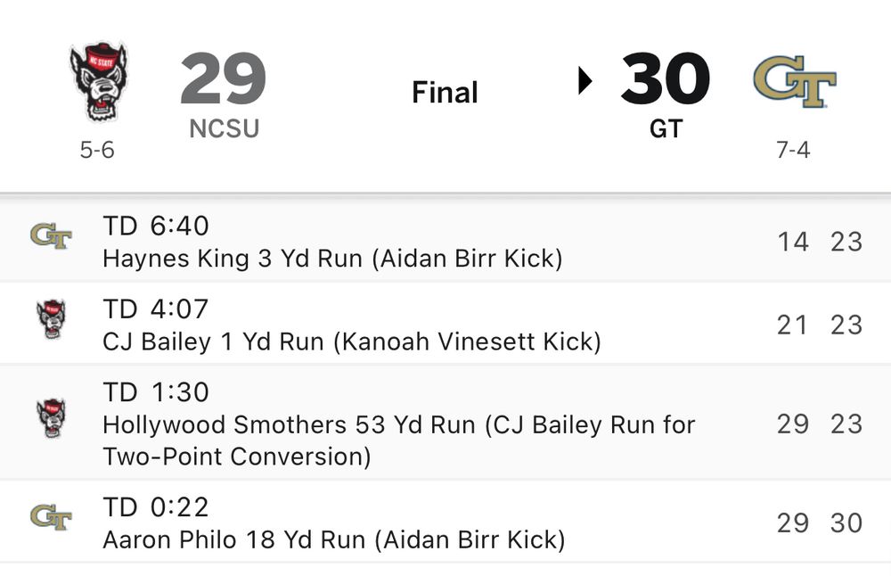Click NC State icon beside CJ Bailey touchdown
891x576 pixels.
click(x=52, y=319)
